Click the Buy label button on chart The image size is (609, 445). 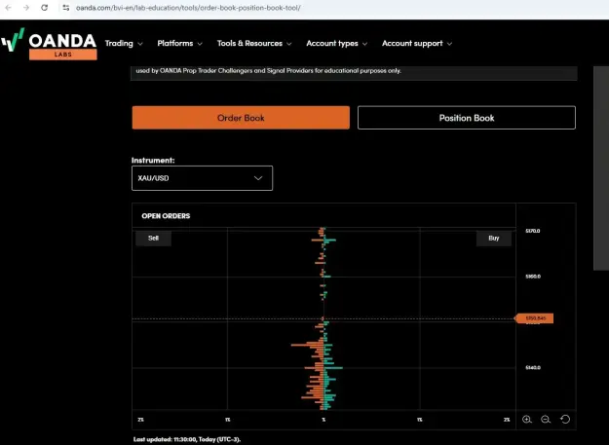[x=494, y=239]
